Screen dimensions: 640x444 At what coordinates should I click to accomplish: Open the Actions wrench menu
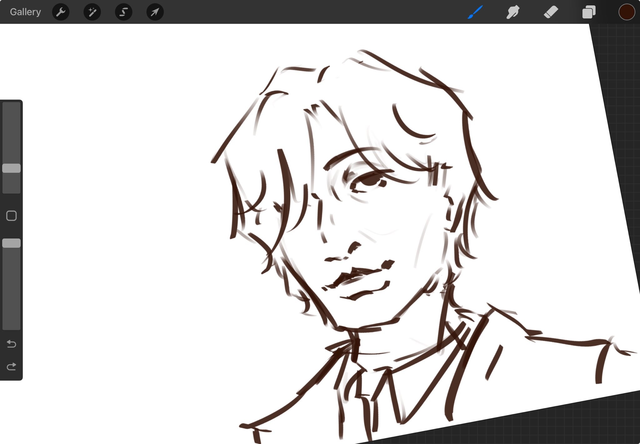61,12
